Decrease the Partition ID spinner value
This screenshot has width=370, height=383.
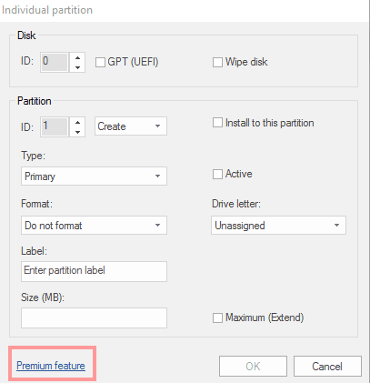click(77, 132)
